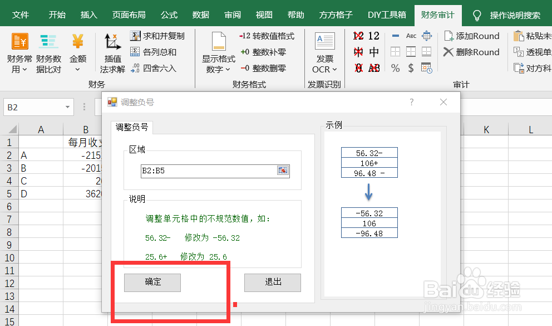
Task: Select column A header
Action: click(41, 129)
